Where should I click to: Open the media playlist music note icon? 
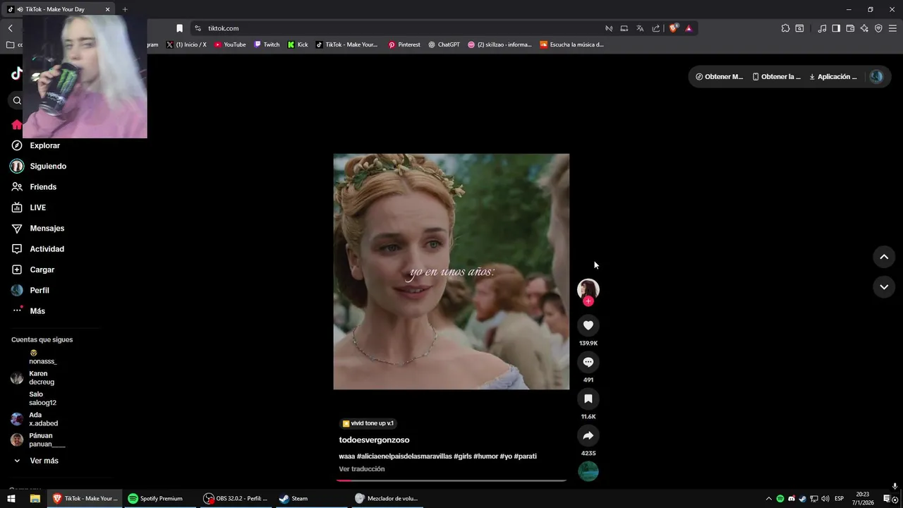point(822,28)
